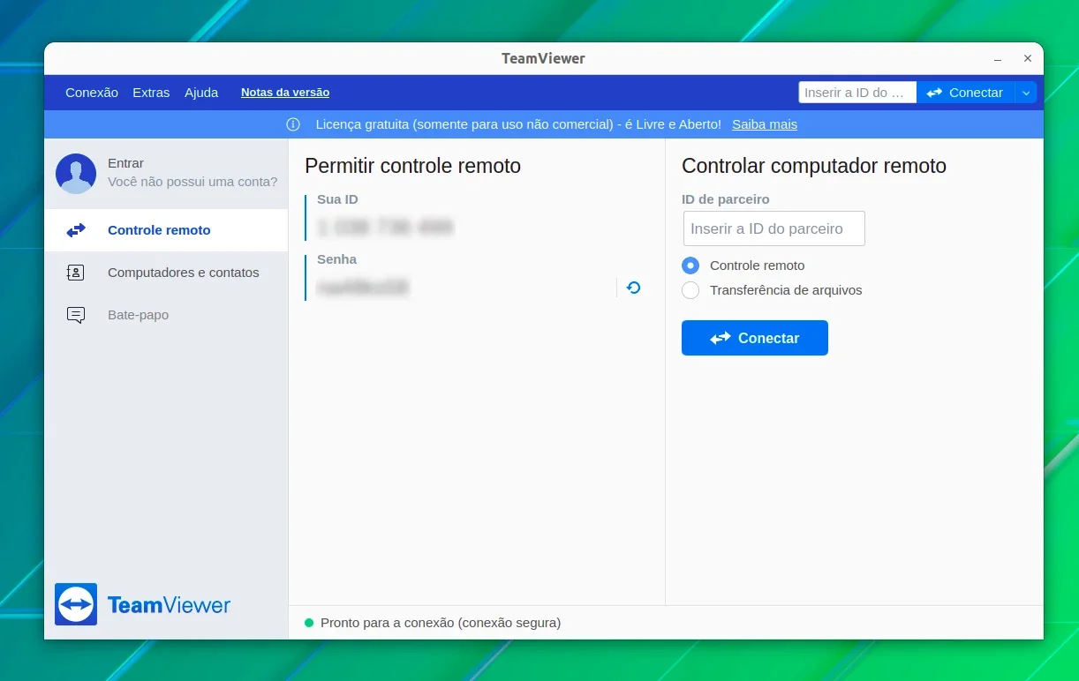
Task: Click the 'Permitir controle remoto' heading
Action: click(412, 166)
